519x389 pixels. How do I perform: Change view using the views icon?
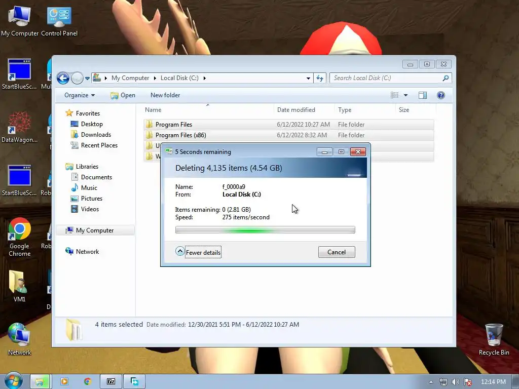coord(394,95)
